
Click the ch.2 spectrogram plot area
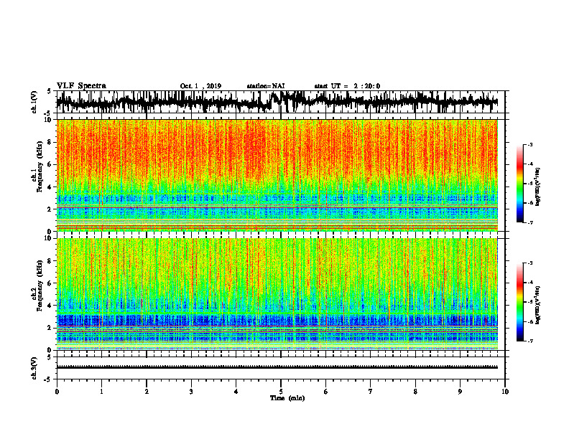pos(277,294)
